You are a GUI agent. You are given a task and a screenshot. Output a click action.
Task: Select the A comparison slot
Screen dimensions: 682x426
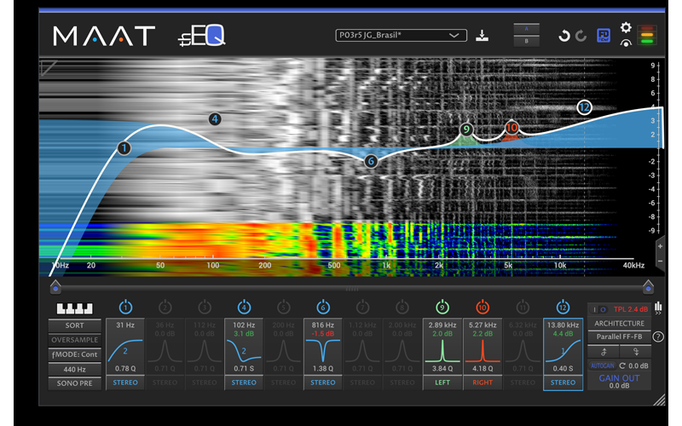coord(526,29)
